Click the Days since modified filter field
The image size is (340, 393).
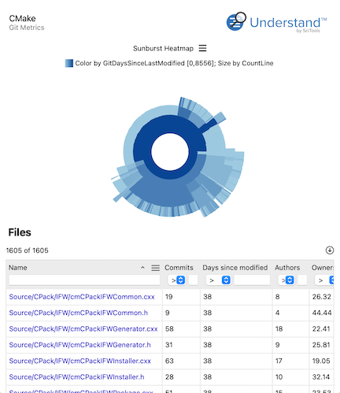pos(252,280)
